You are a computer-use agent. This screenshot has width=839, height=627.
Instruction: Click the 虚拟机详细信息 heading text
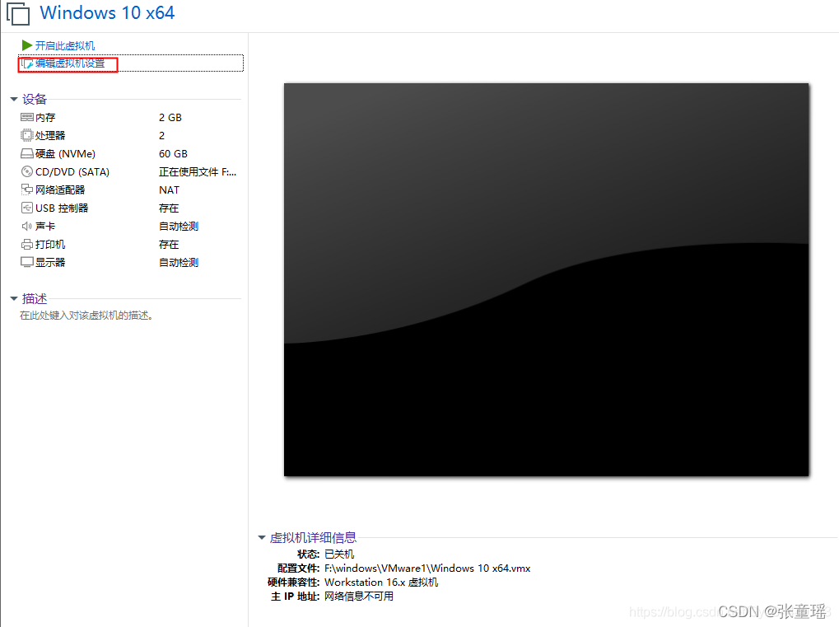tap(313, 537)
